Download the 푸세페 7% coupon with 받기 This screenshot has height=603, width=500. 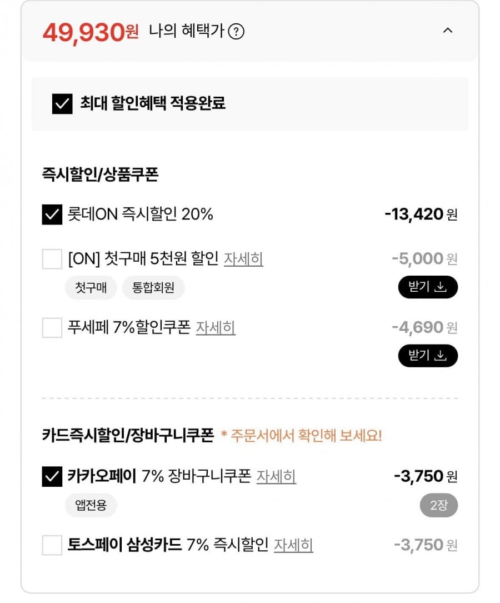click(428, 356)
